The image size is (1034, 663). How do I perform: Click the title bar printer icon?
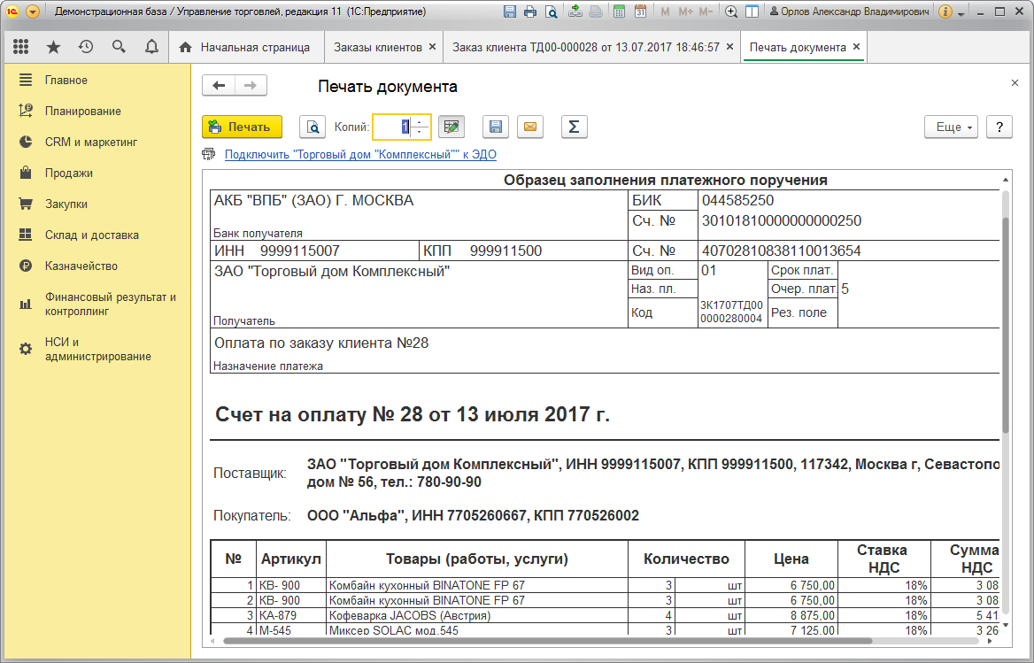[x=530, y=12]
